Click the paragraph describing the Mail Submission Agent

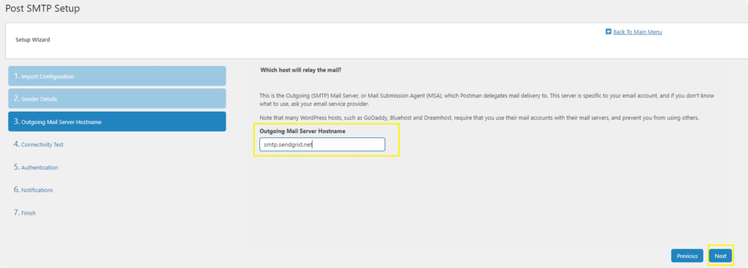coord(486,99)
